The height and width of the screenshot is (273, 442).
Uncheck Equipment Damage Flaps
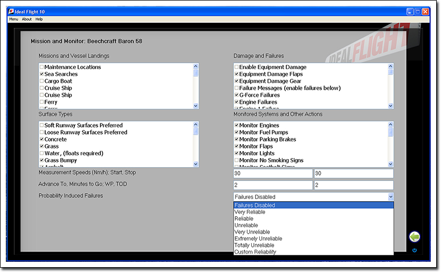click(x=236, y=74)
